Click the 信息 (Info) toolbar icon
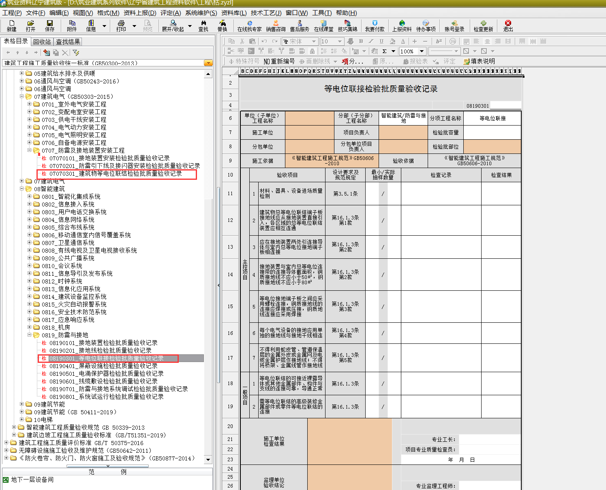 pyautogui.click(x=91, y=26)
